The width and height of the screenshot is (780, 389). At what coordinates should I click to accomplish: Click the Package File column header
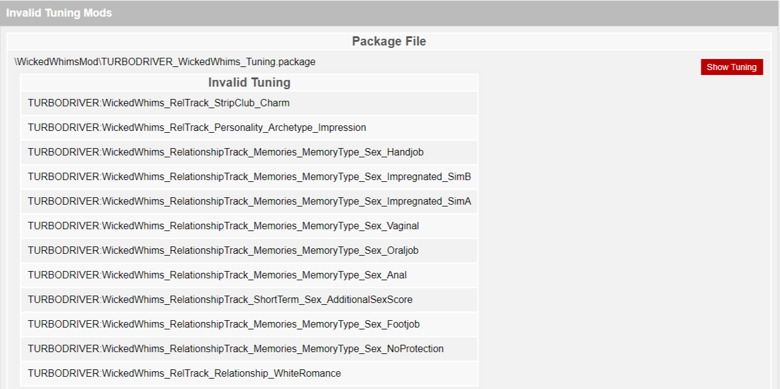389,41
